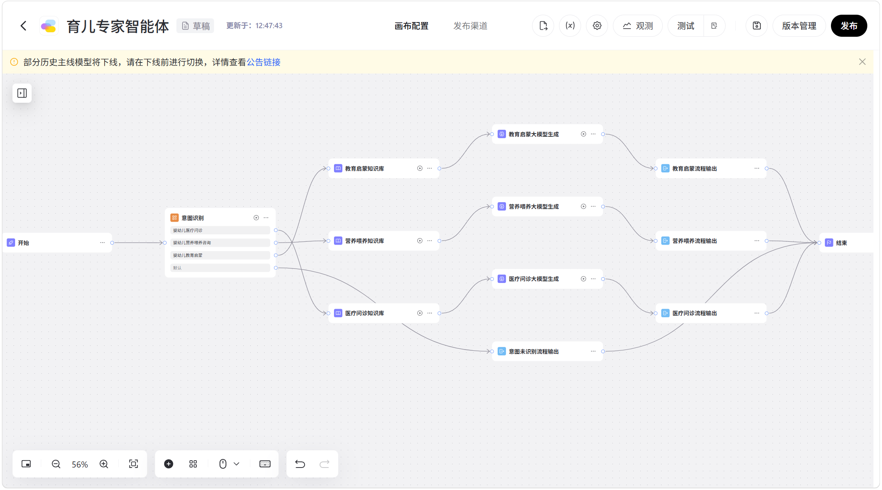Select the mouse interaction mode icon

[223, 464]
